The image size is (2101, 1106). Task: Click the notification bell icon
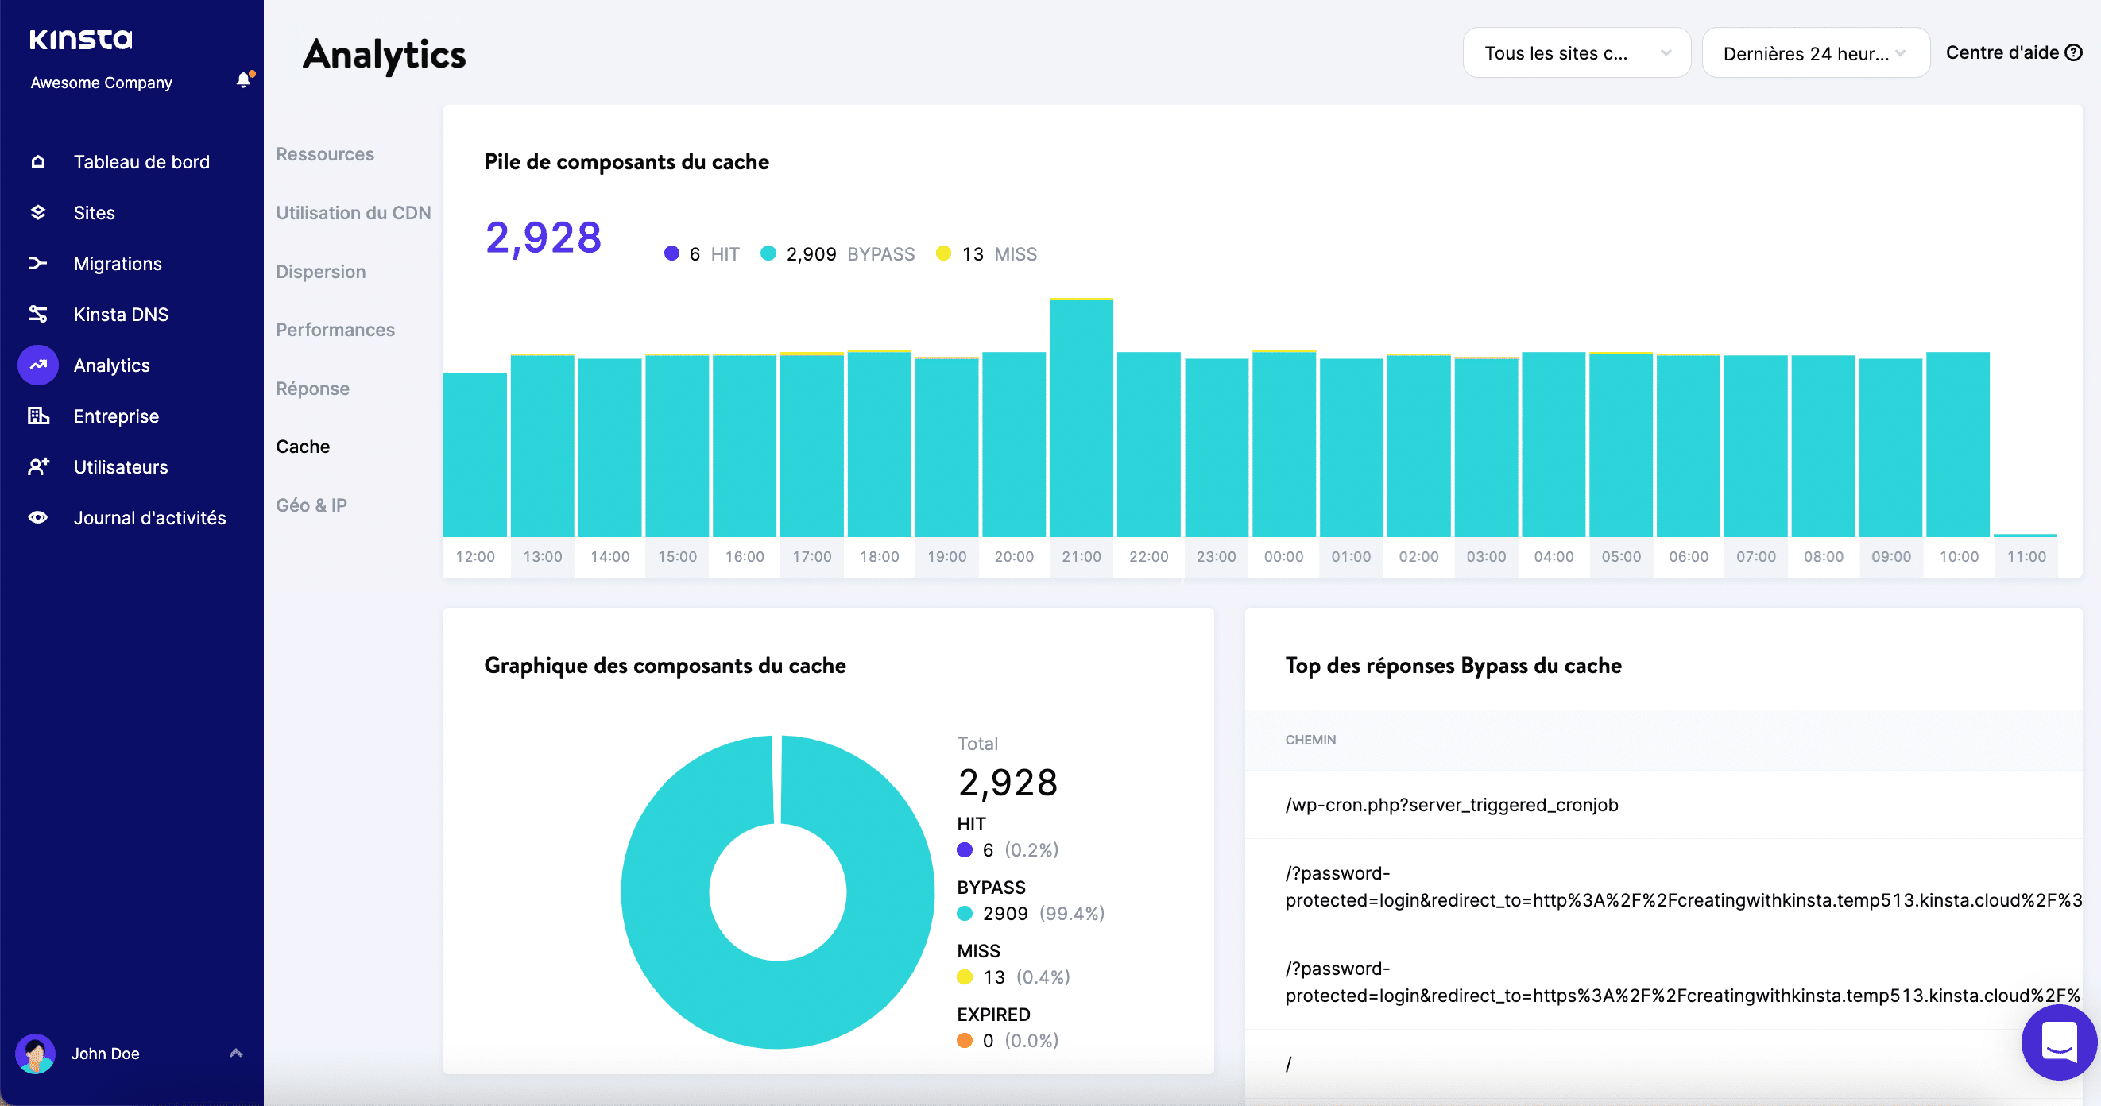click(x=243, y=80)
